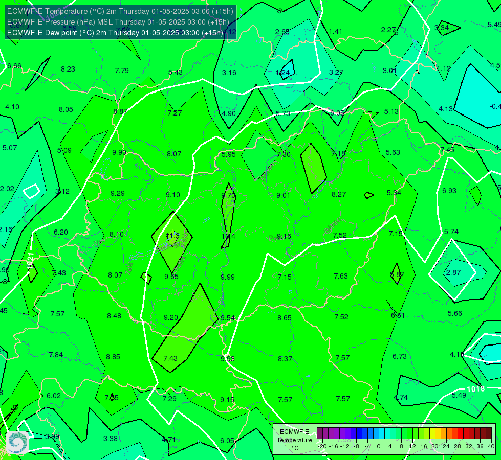The width and height of the screenshot is (501, 460).
Task: Click the 5.95 temperature value
Action: click(x=229, y=154)
